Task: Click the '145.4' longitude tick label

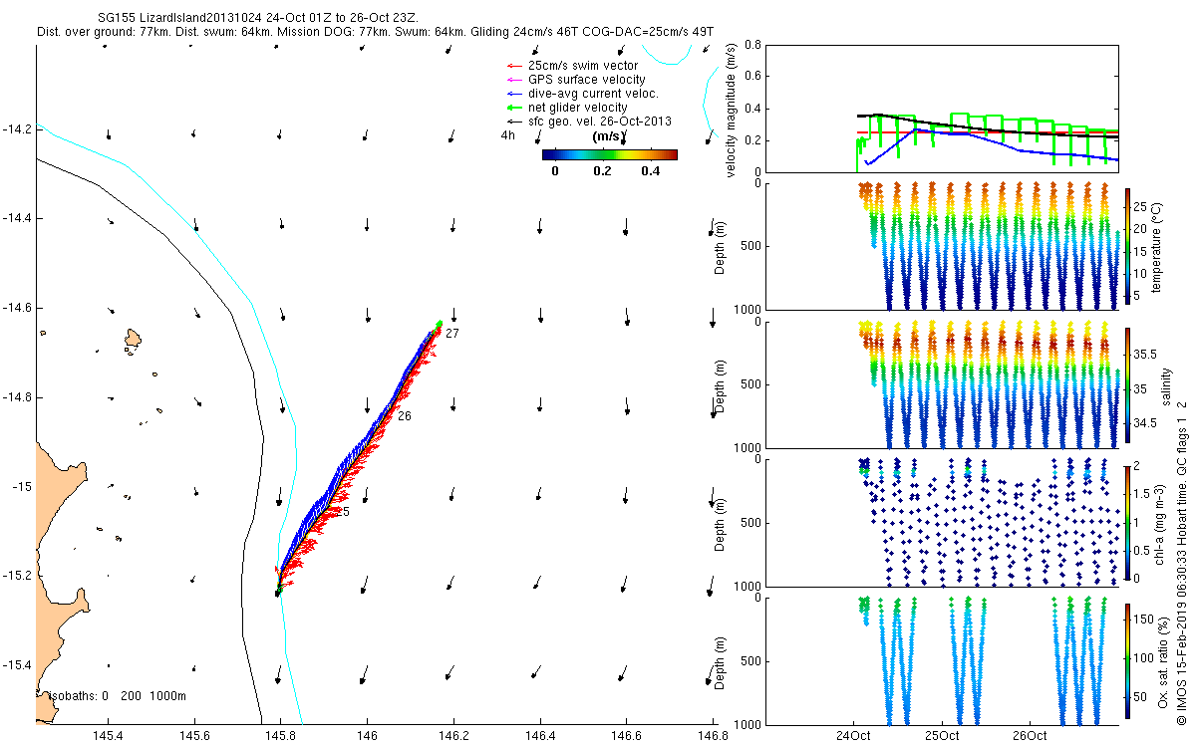Action: 109,736
